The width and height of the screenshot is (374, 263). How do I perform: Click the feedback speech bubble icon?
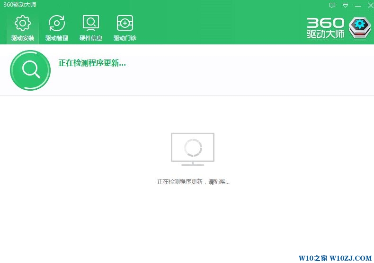pos(332,5)
